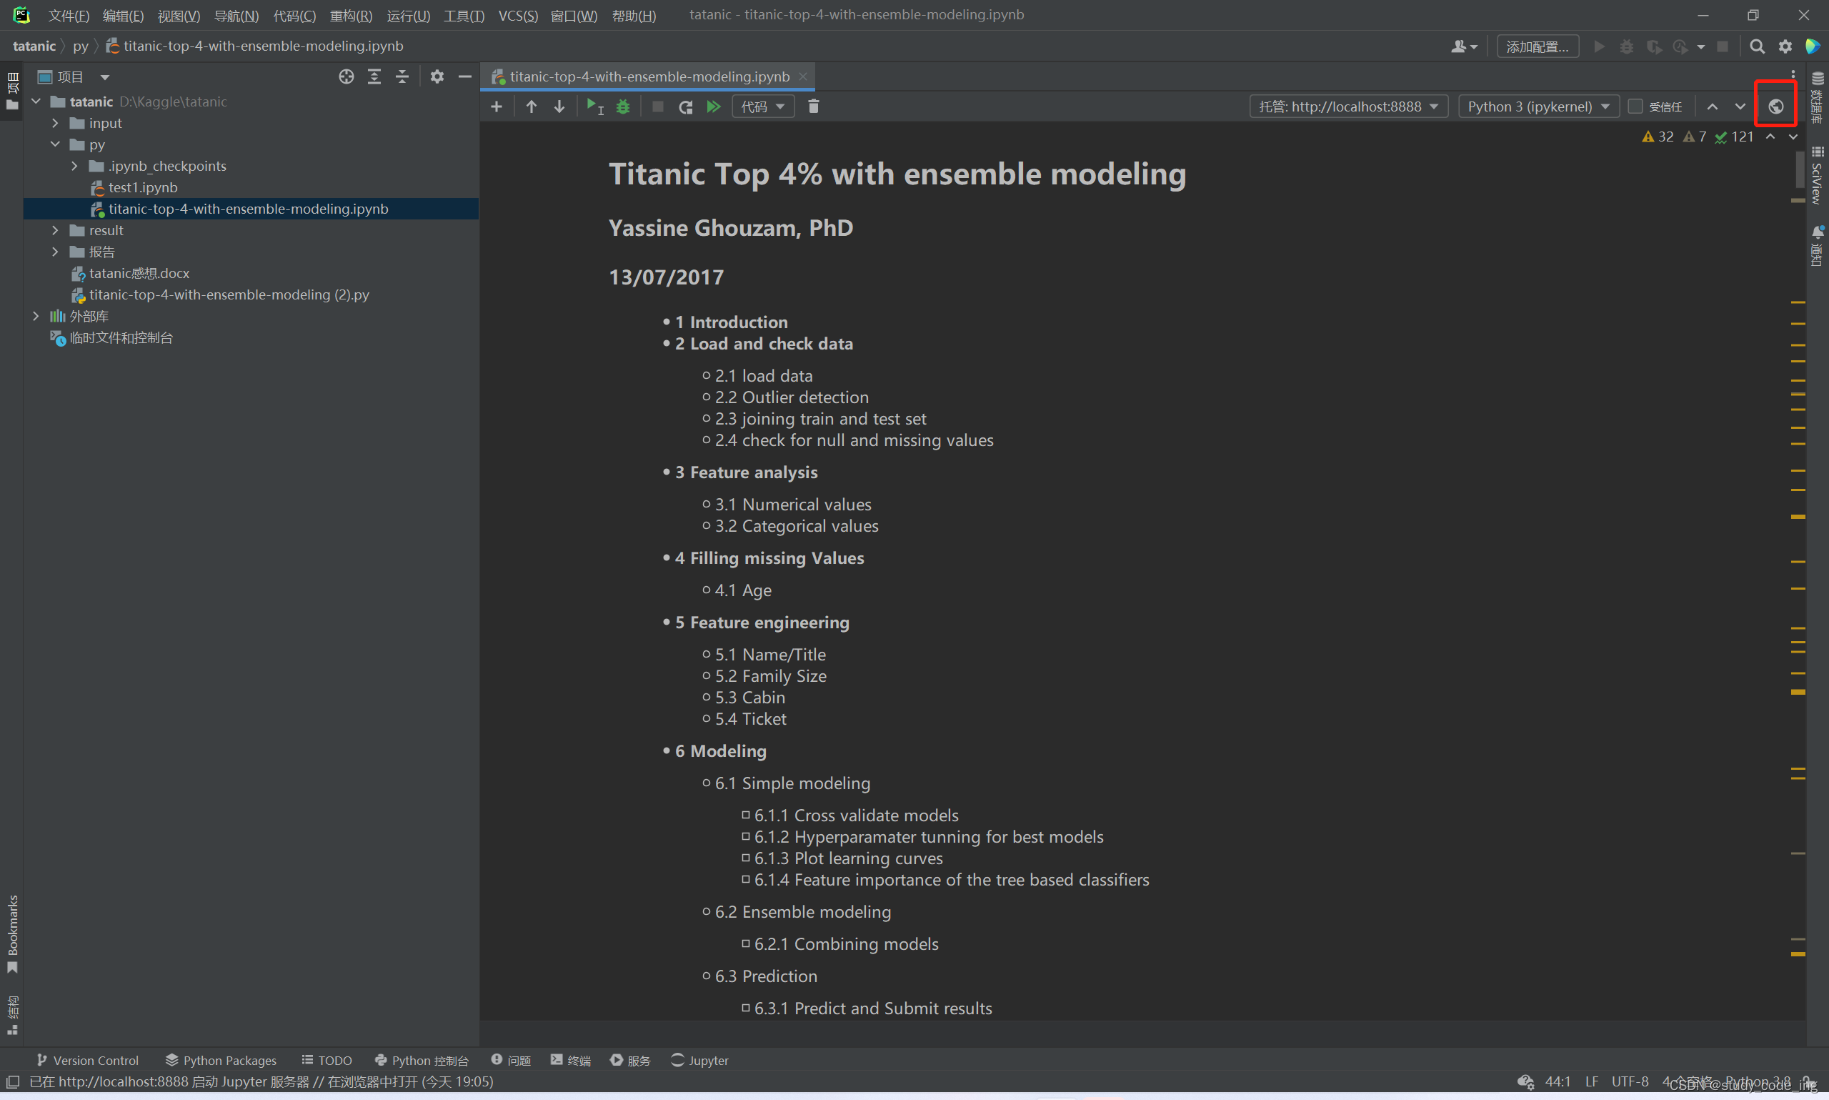1829x1100 pixels.
Task: Toggle the trusted notebook checkbox
Action: tap(1635, 106)
